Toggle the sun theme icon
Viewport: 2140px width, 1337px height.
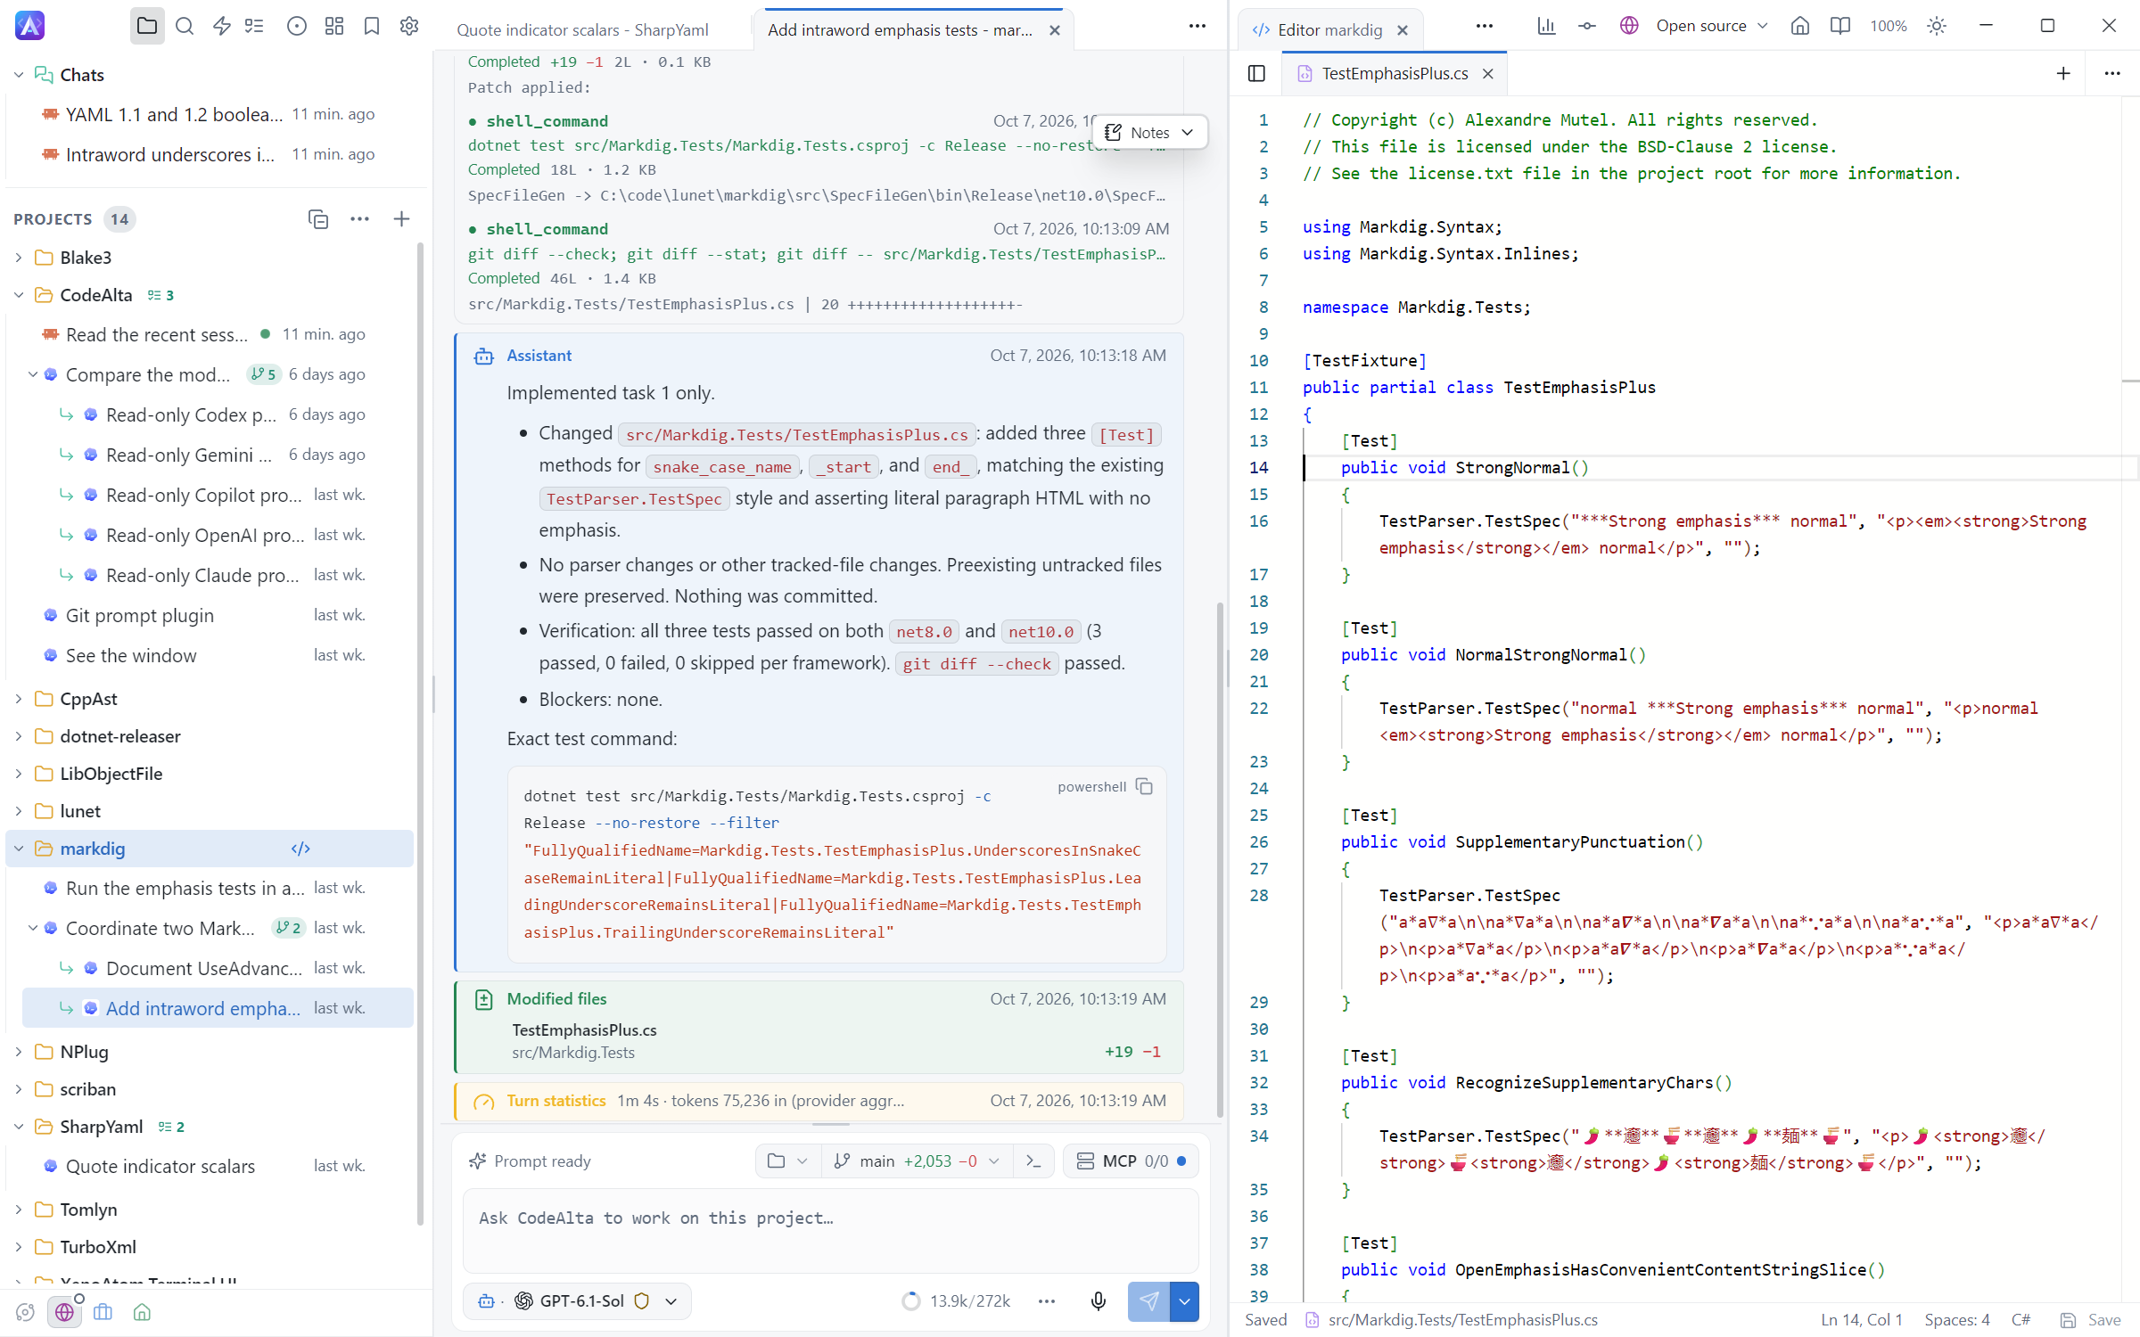click(1937, 26)
